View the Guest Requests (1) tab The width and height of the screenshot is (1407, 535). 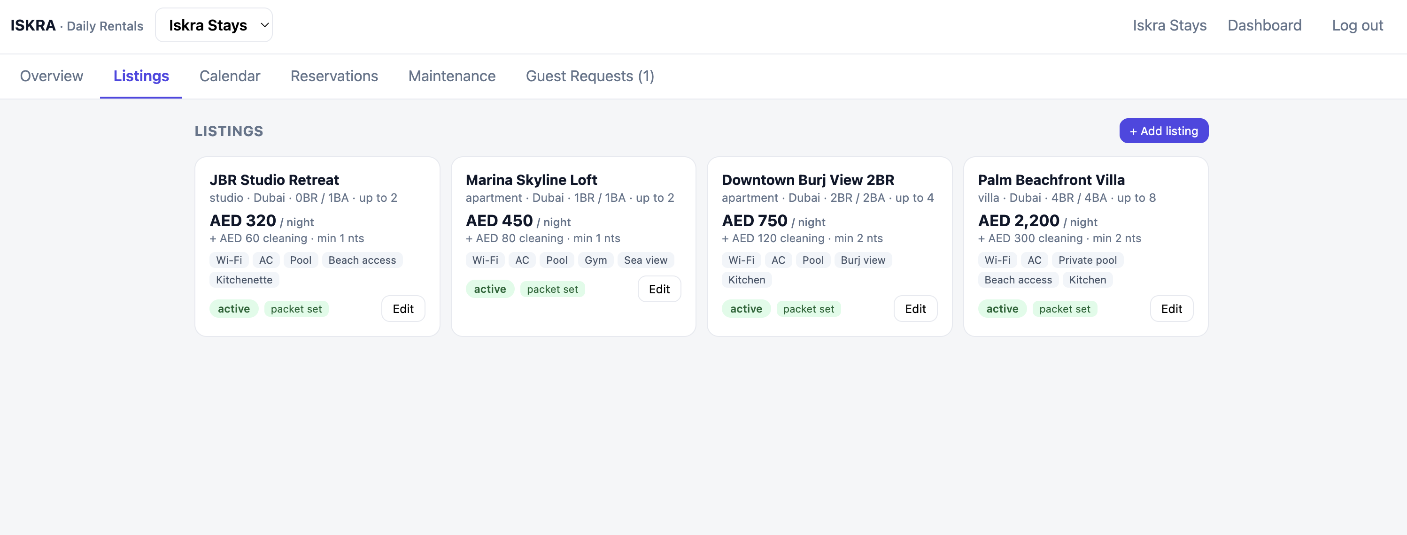click(589, 76)
